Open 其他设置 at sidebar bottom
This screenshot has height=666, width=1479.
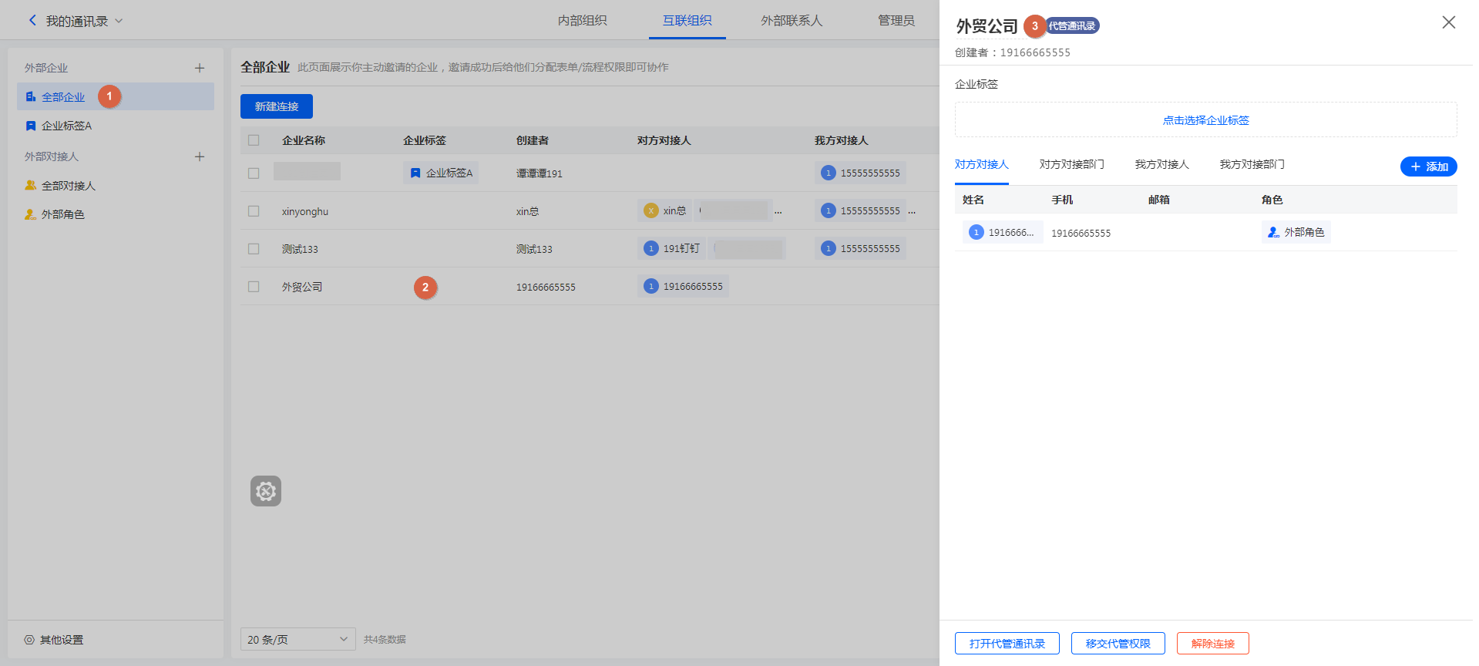coord(61,640)
